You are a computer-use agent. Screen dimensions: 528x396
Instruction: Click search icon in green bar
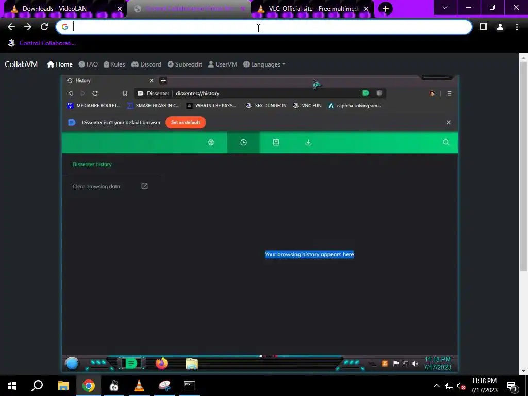click(446, 142)
